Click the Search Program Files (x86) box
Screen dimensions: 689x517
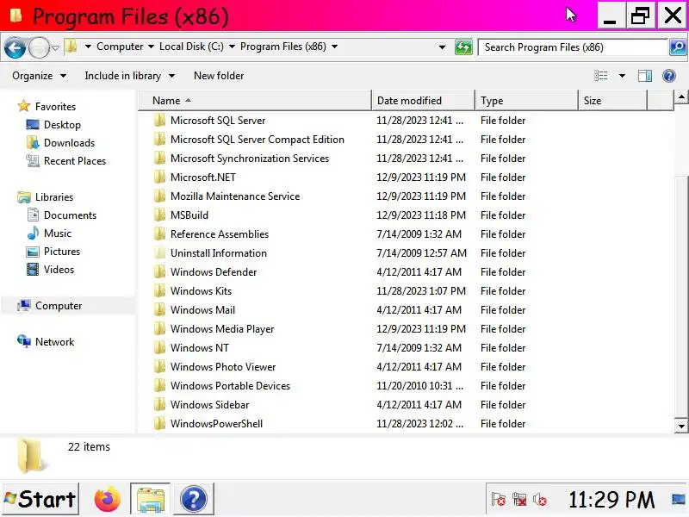(573, 47)
